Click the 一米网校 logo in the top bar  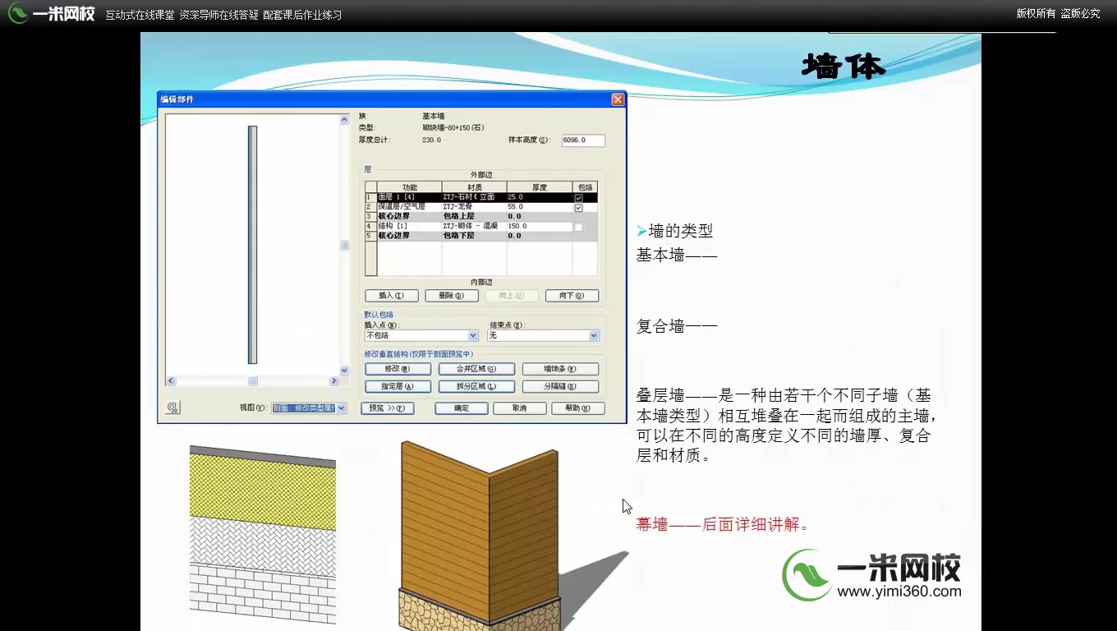tap(53, 14)
